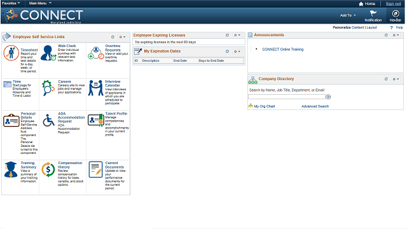Refresh the Announcements pagelet
Viewport: 407px width, 229px height.
(x=386, y=35)
